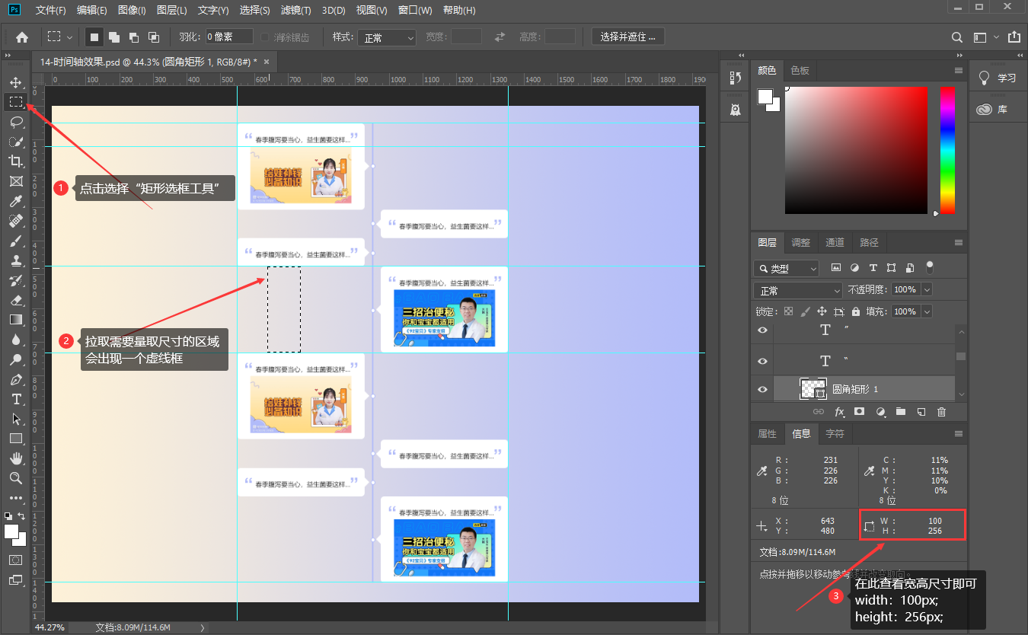Delete layer with the trash icon
1028x635 pixels.
pyautogui.click(x=941, y=412)
